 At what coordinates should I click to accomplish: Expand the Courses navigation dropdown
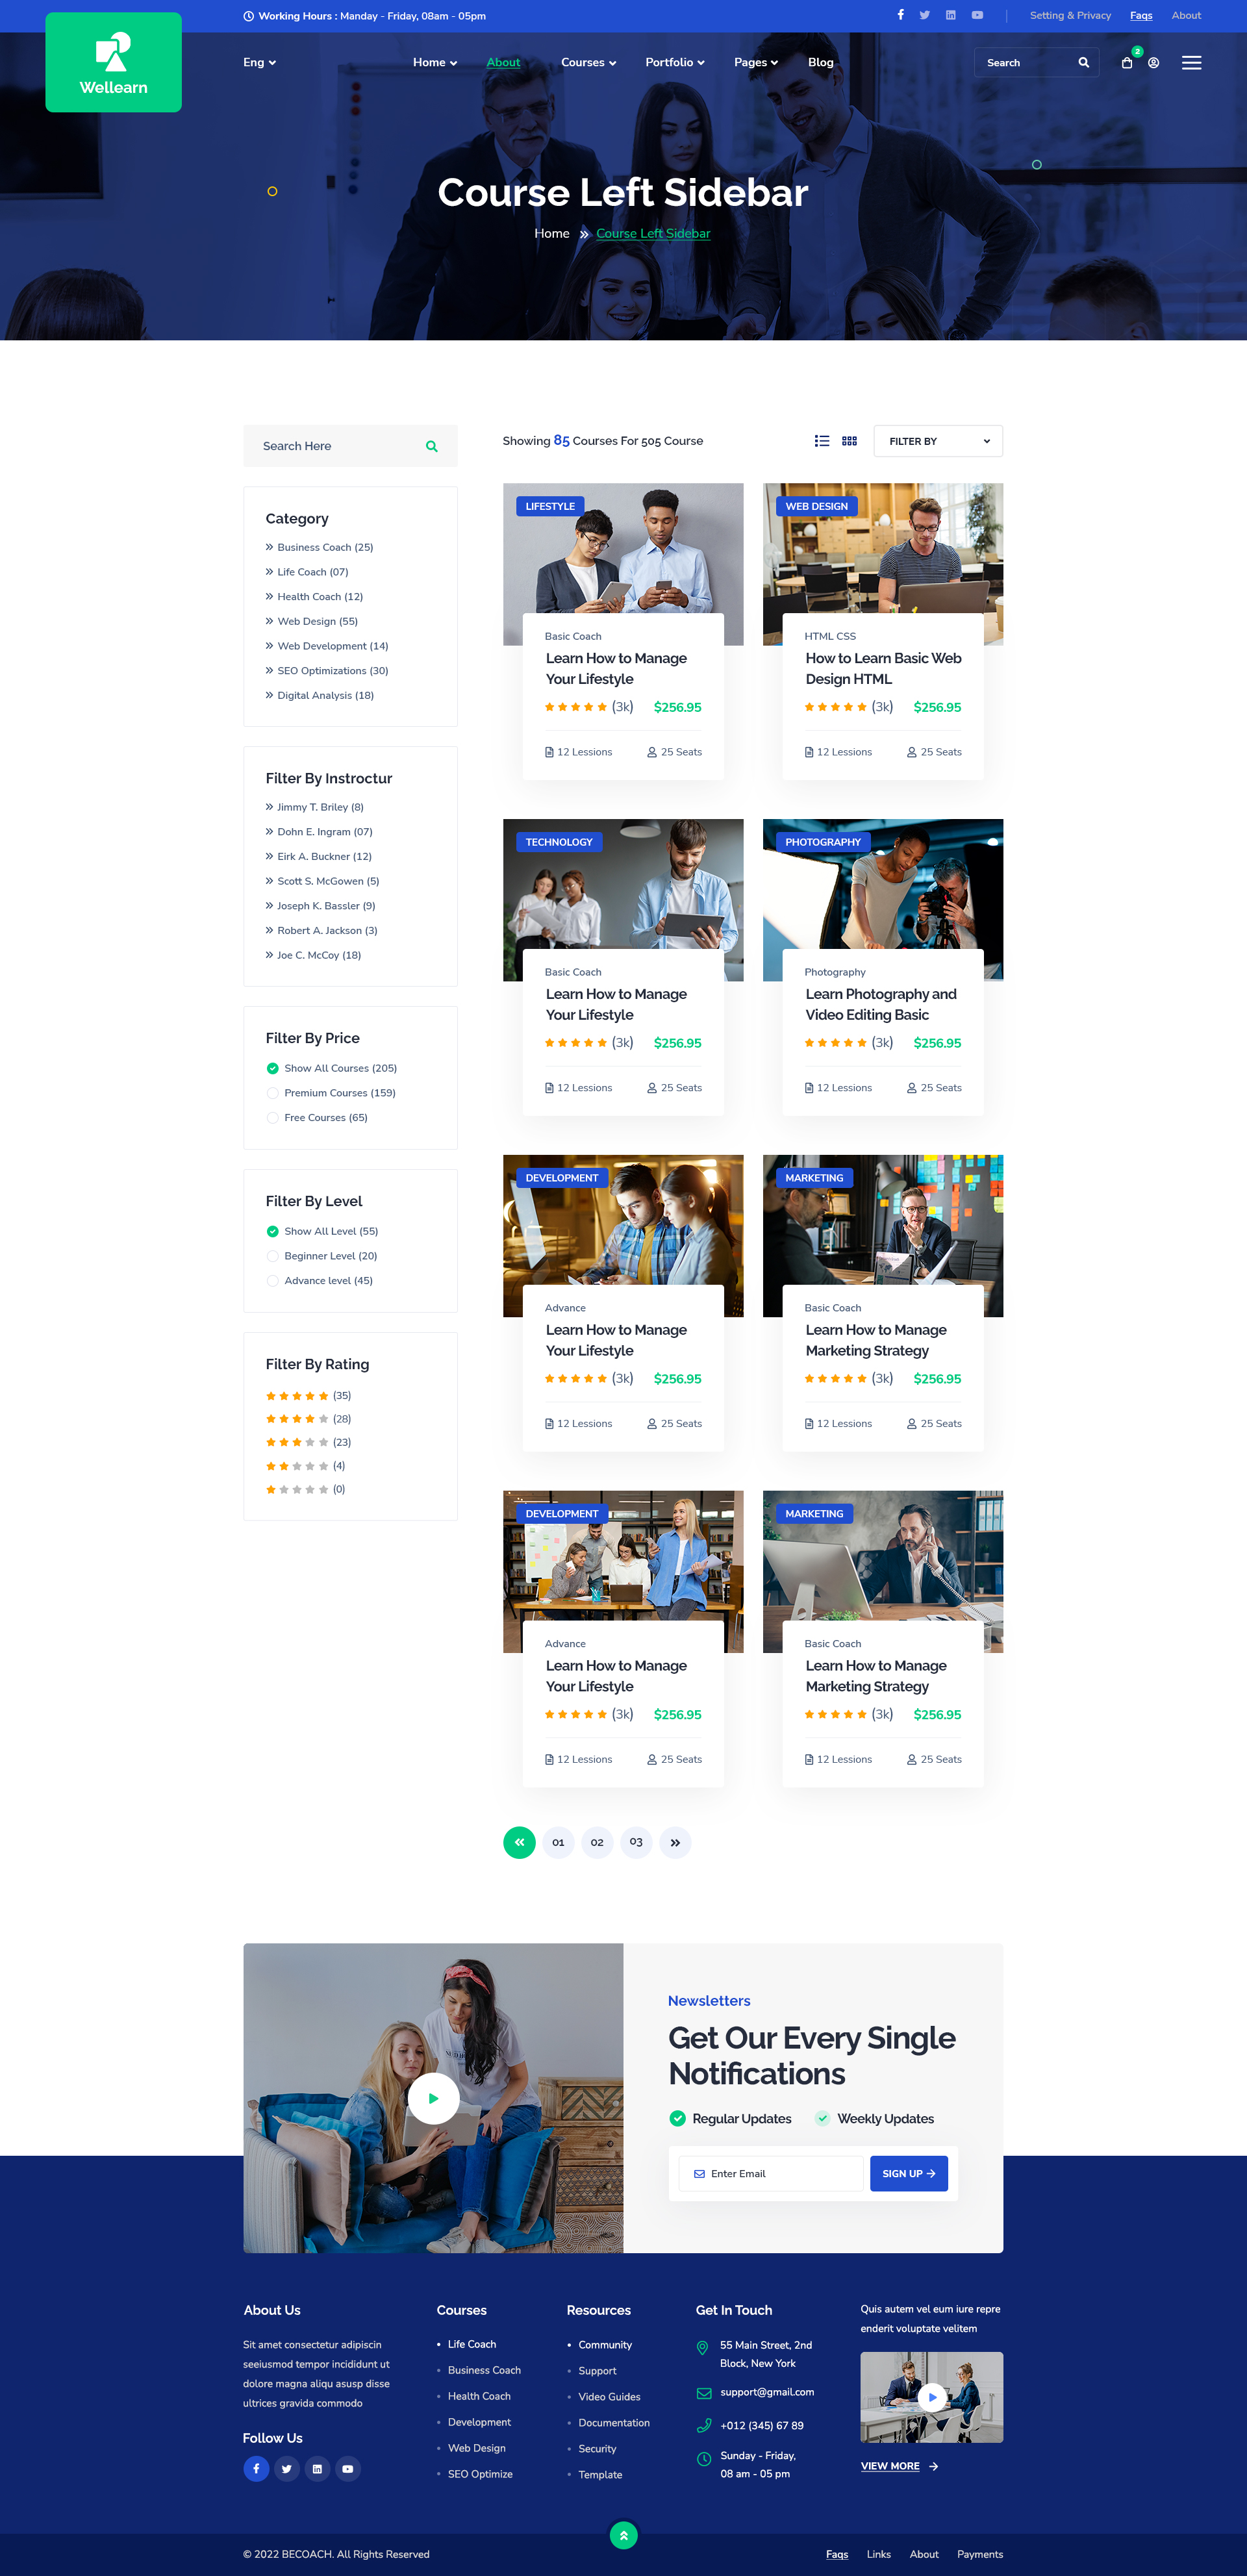[588, 63]
